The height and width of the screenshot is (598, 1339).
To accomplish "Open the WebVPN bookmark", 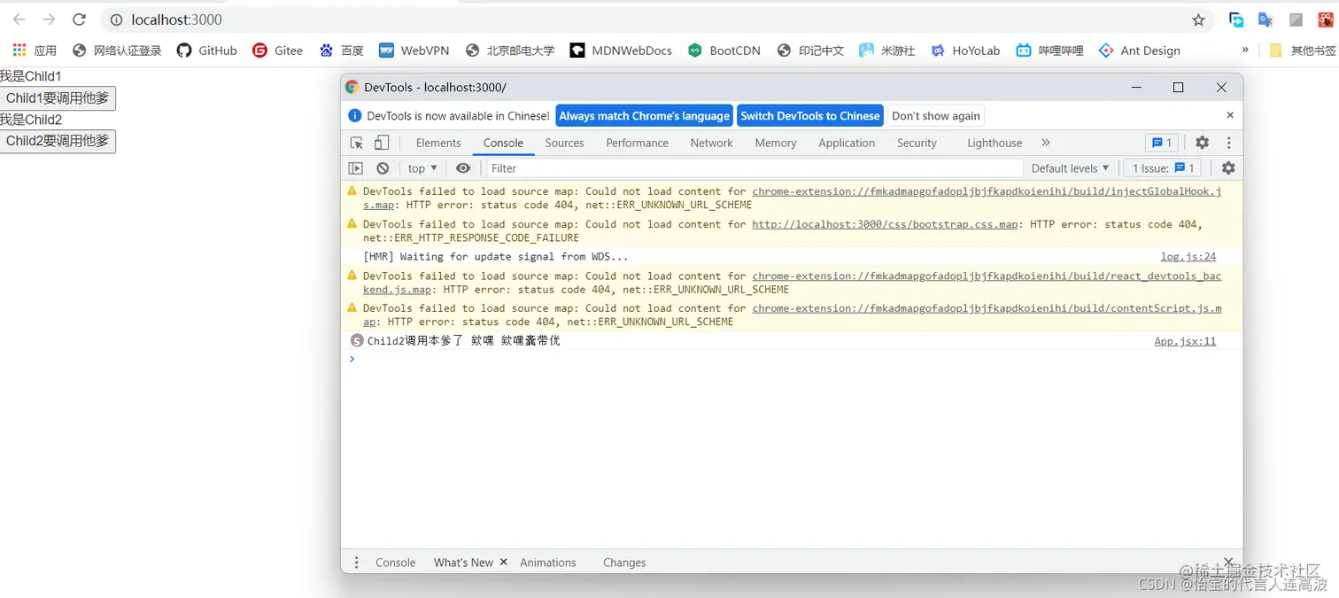I will click(x=414, y=50).
